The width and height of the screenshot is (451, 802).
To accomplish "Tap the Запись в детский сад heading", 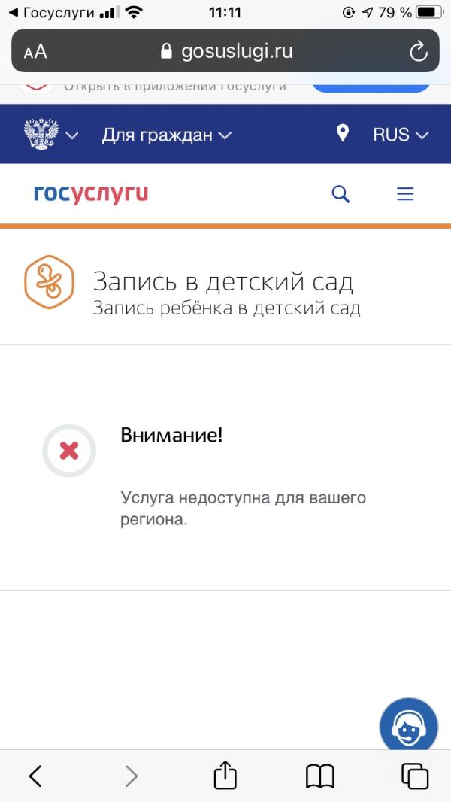I will point(223,281).
